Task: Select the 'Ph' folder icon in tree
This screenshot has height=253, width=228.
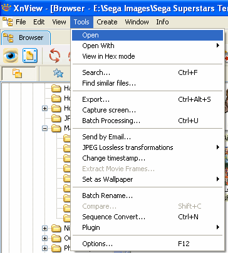Action: [56, 249]
